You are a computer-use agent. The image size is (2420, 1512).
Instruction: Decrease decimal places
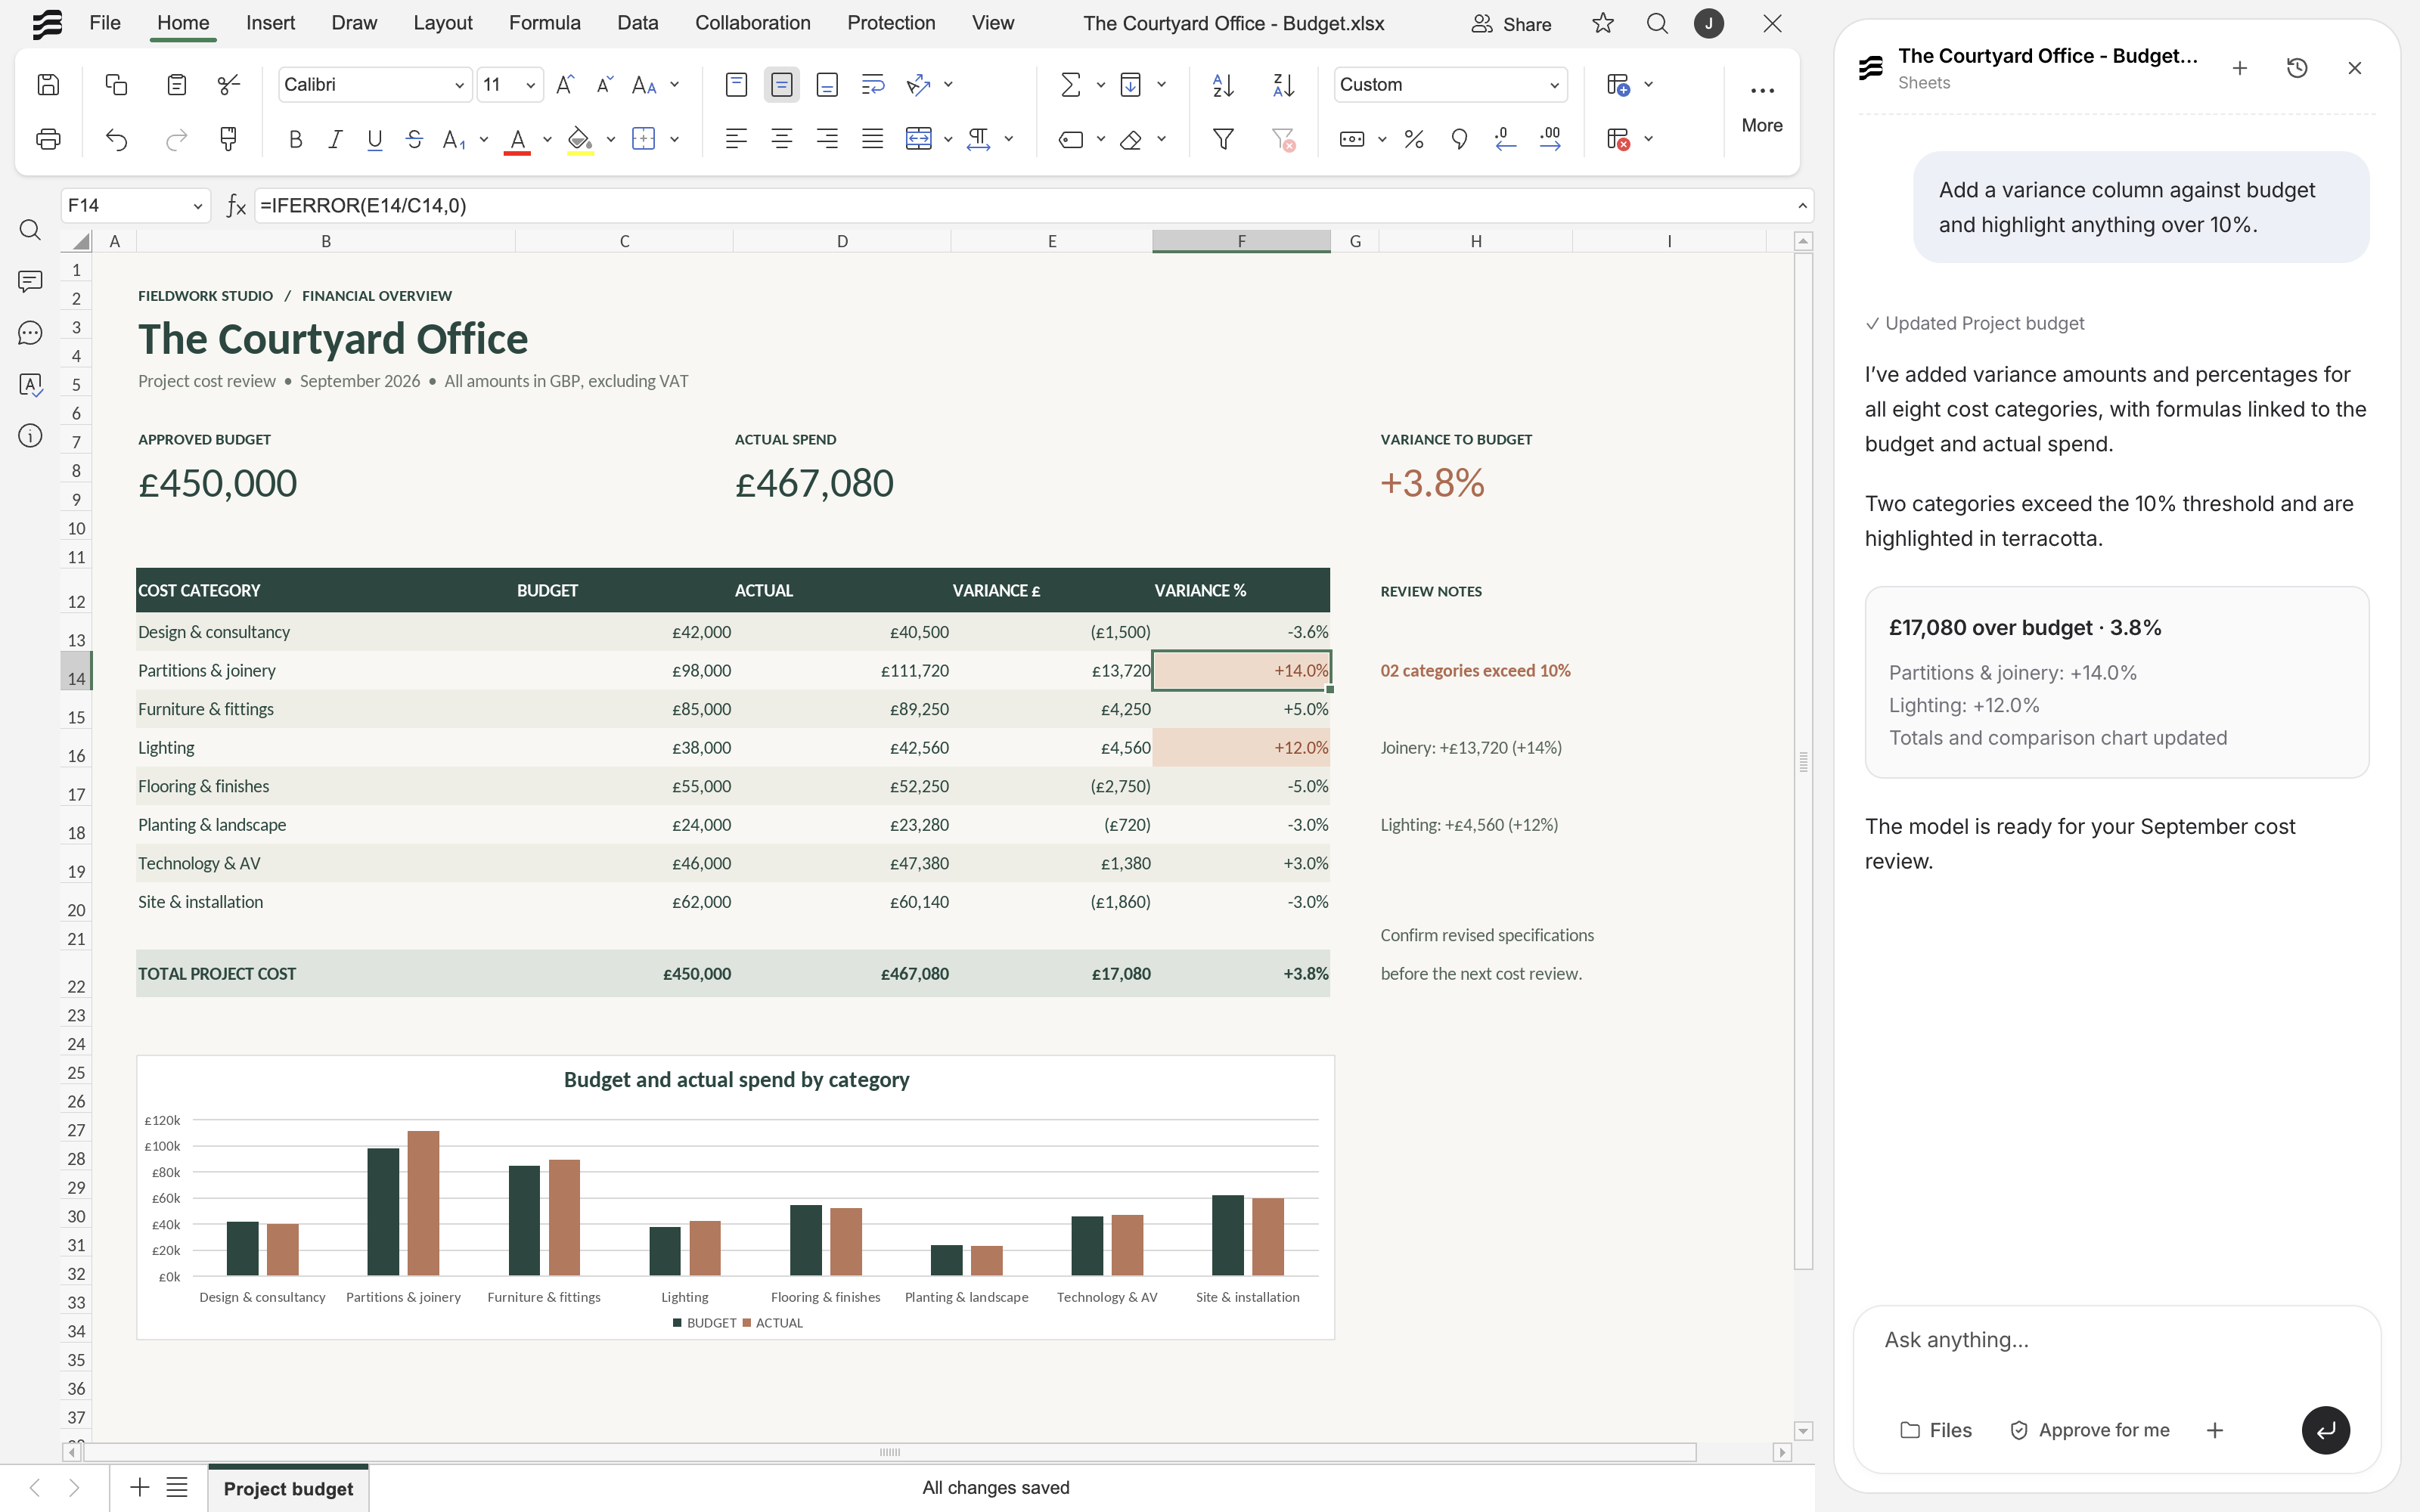[x=1504, y=139]
